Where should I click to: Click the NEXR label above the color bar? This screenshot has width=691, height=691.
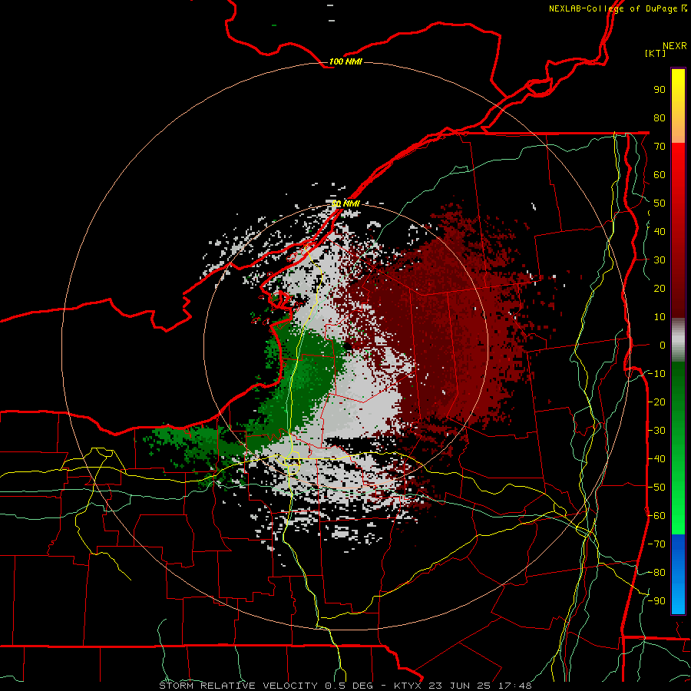pos(675,46)
